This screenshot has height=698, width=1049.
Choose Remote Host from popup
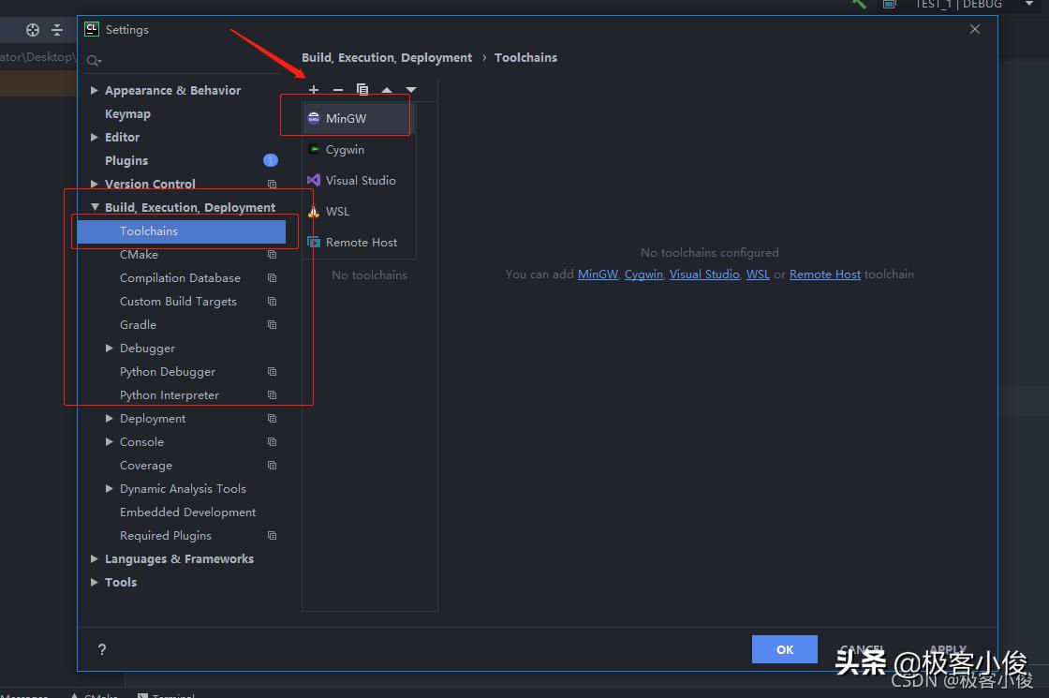click(x=361, y=243)
